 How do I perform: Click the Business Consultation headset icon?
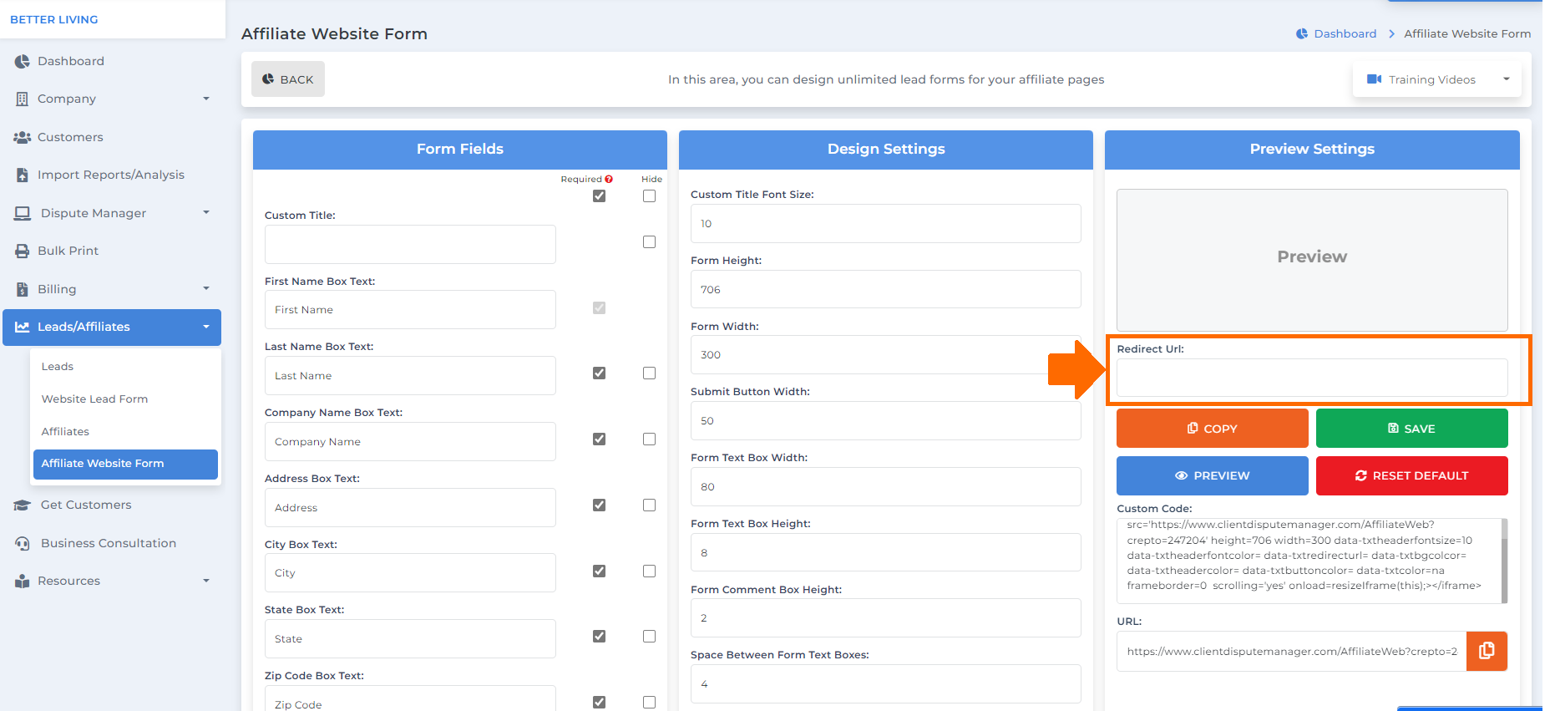pos(23,543)
